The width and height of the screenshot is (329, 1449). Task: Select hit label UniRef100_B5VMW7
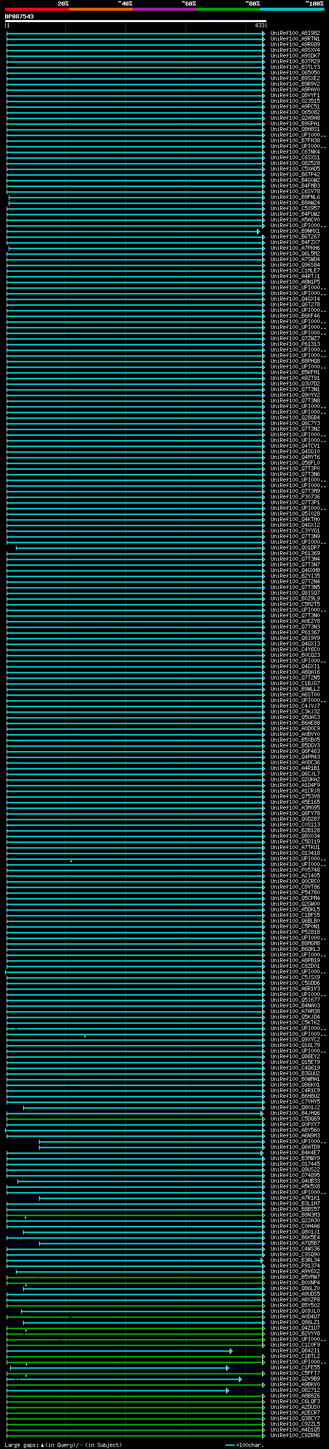tap(295, 1277)
